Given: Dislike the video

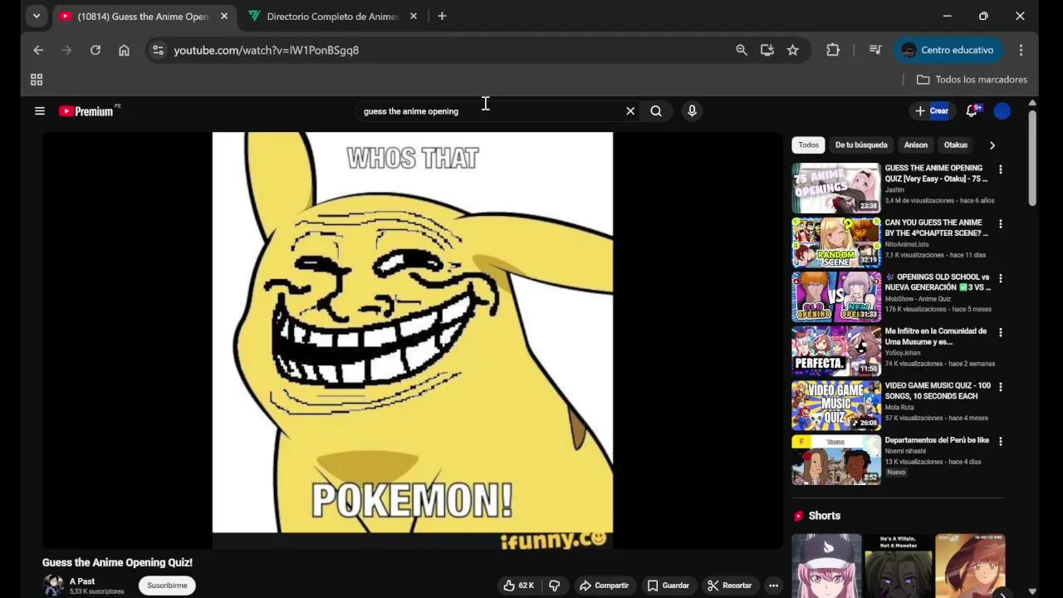Looking at the screenshot, I should [554, 586].
